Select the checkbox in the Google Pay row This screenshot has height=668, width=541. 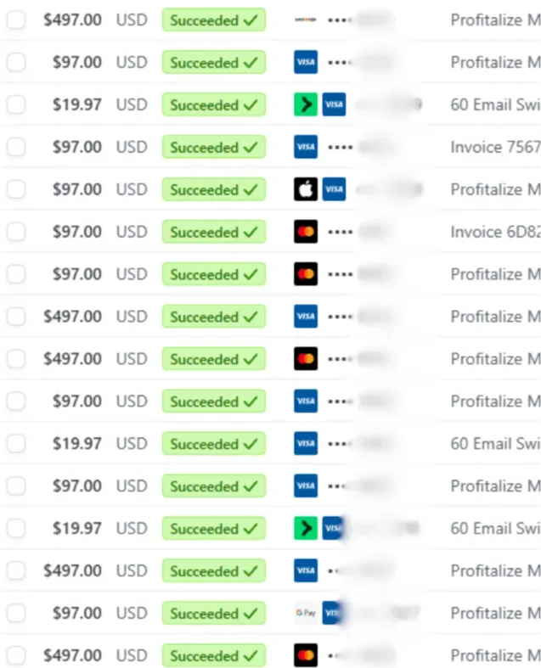(16, 613)
